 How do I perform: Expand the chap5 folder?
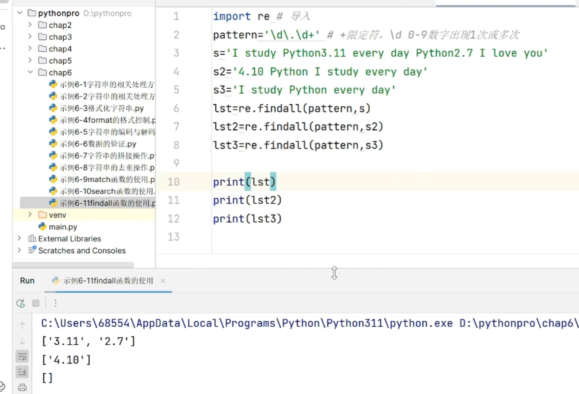30,60
